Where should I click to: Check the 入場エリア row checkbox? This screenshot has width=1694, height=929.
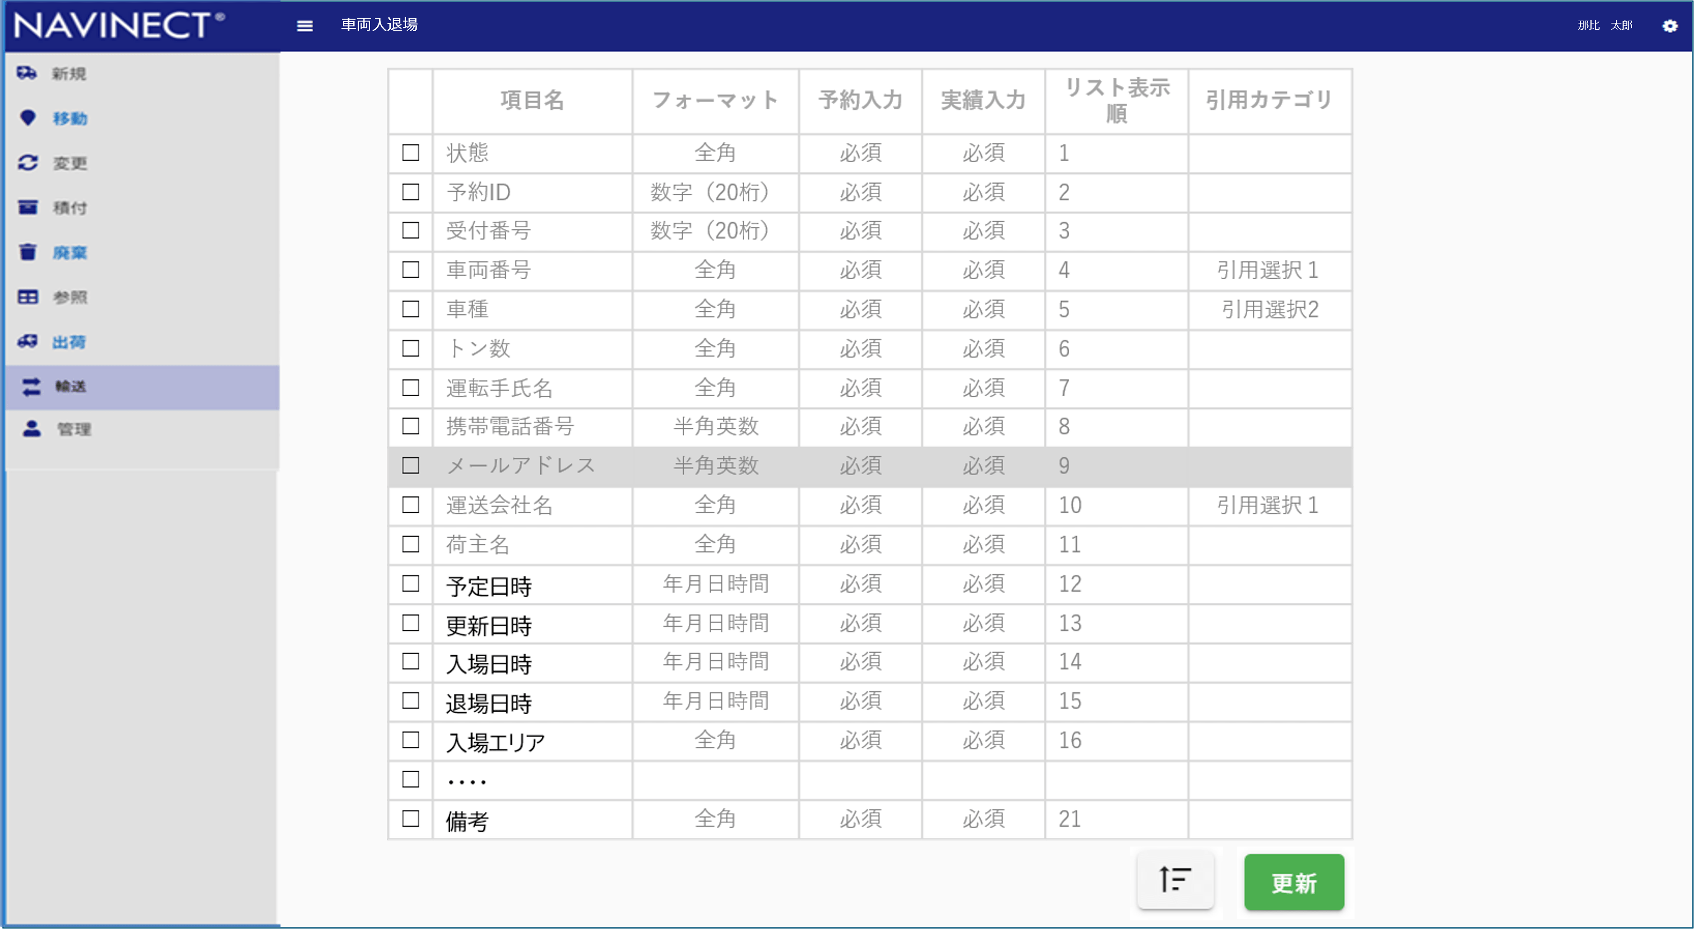point(410,740)
